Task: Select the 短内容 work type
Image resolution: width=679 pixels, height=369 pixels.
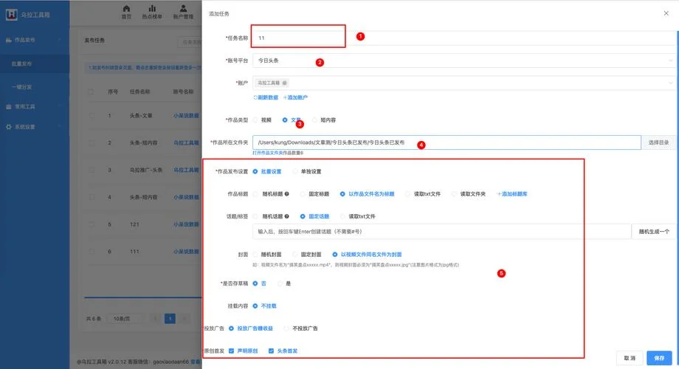Action: point(324,120)
